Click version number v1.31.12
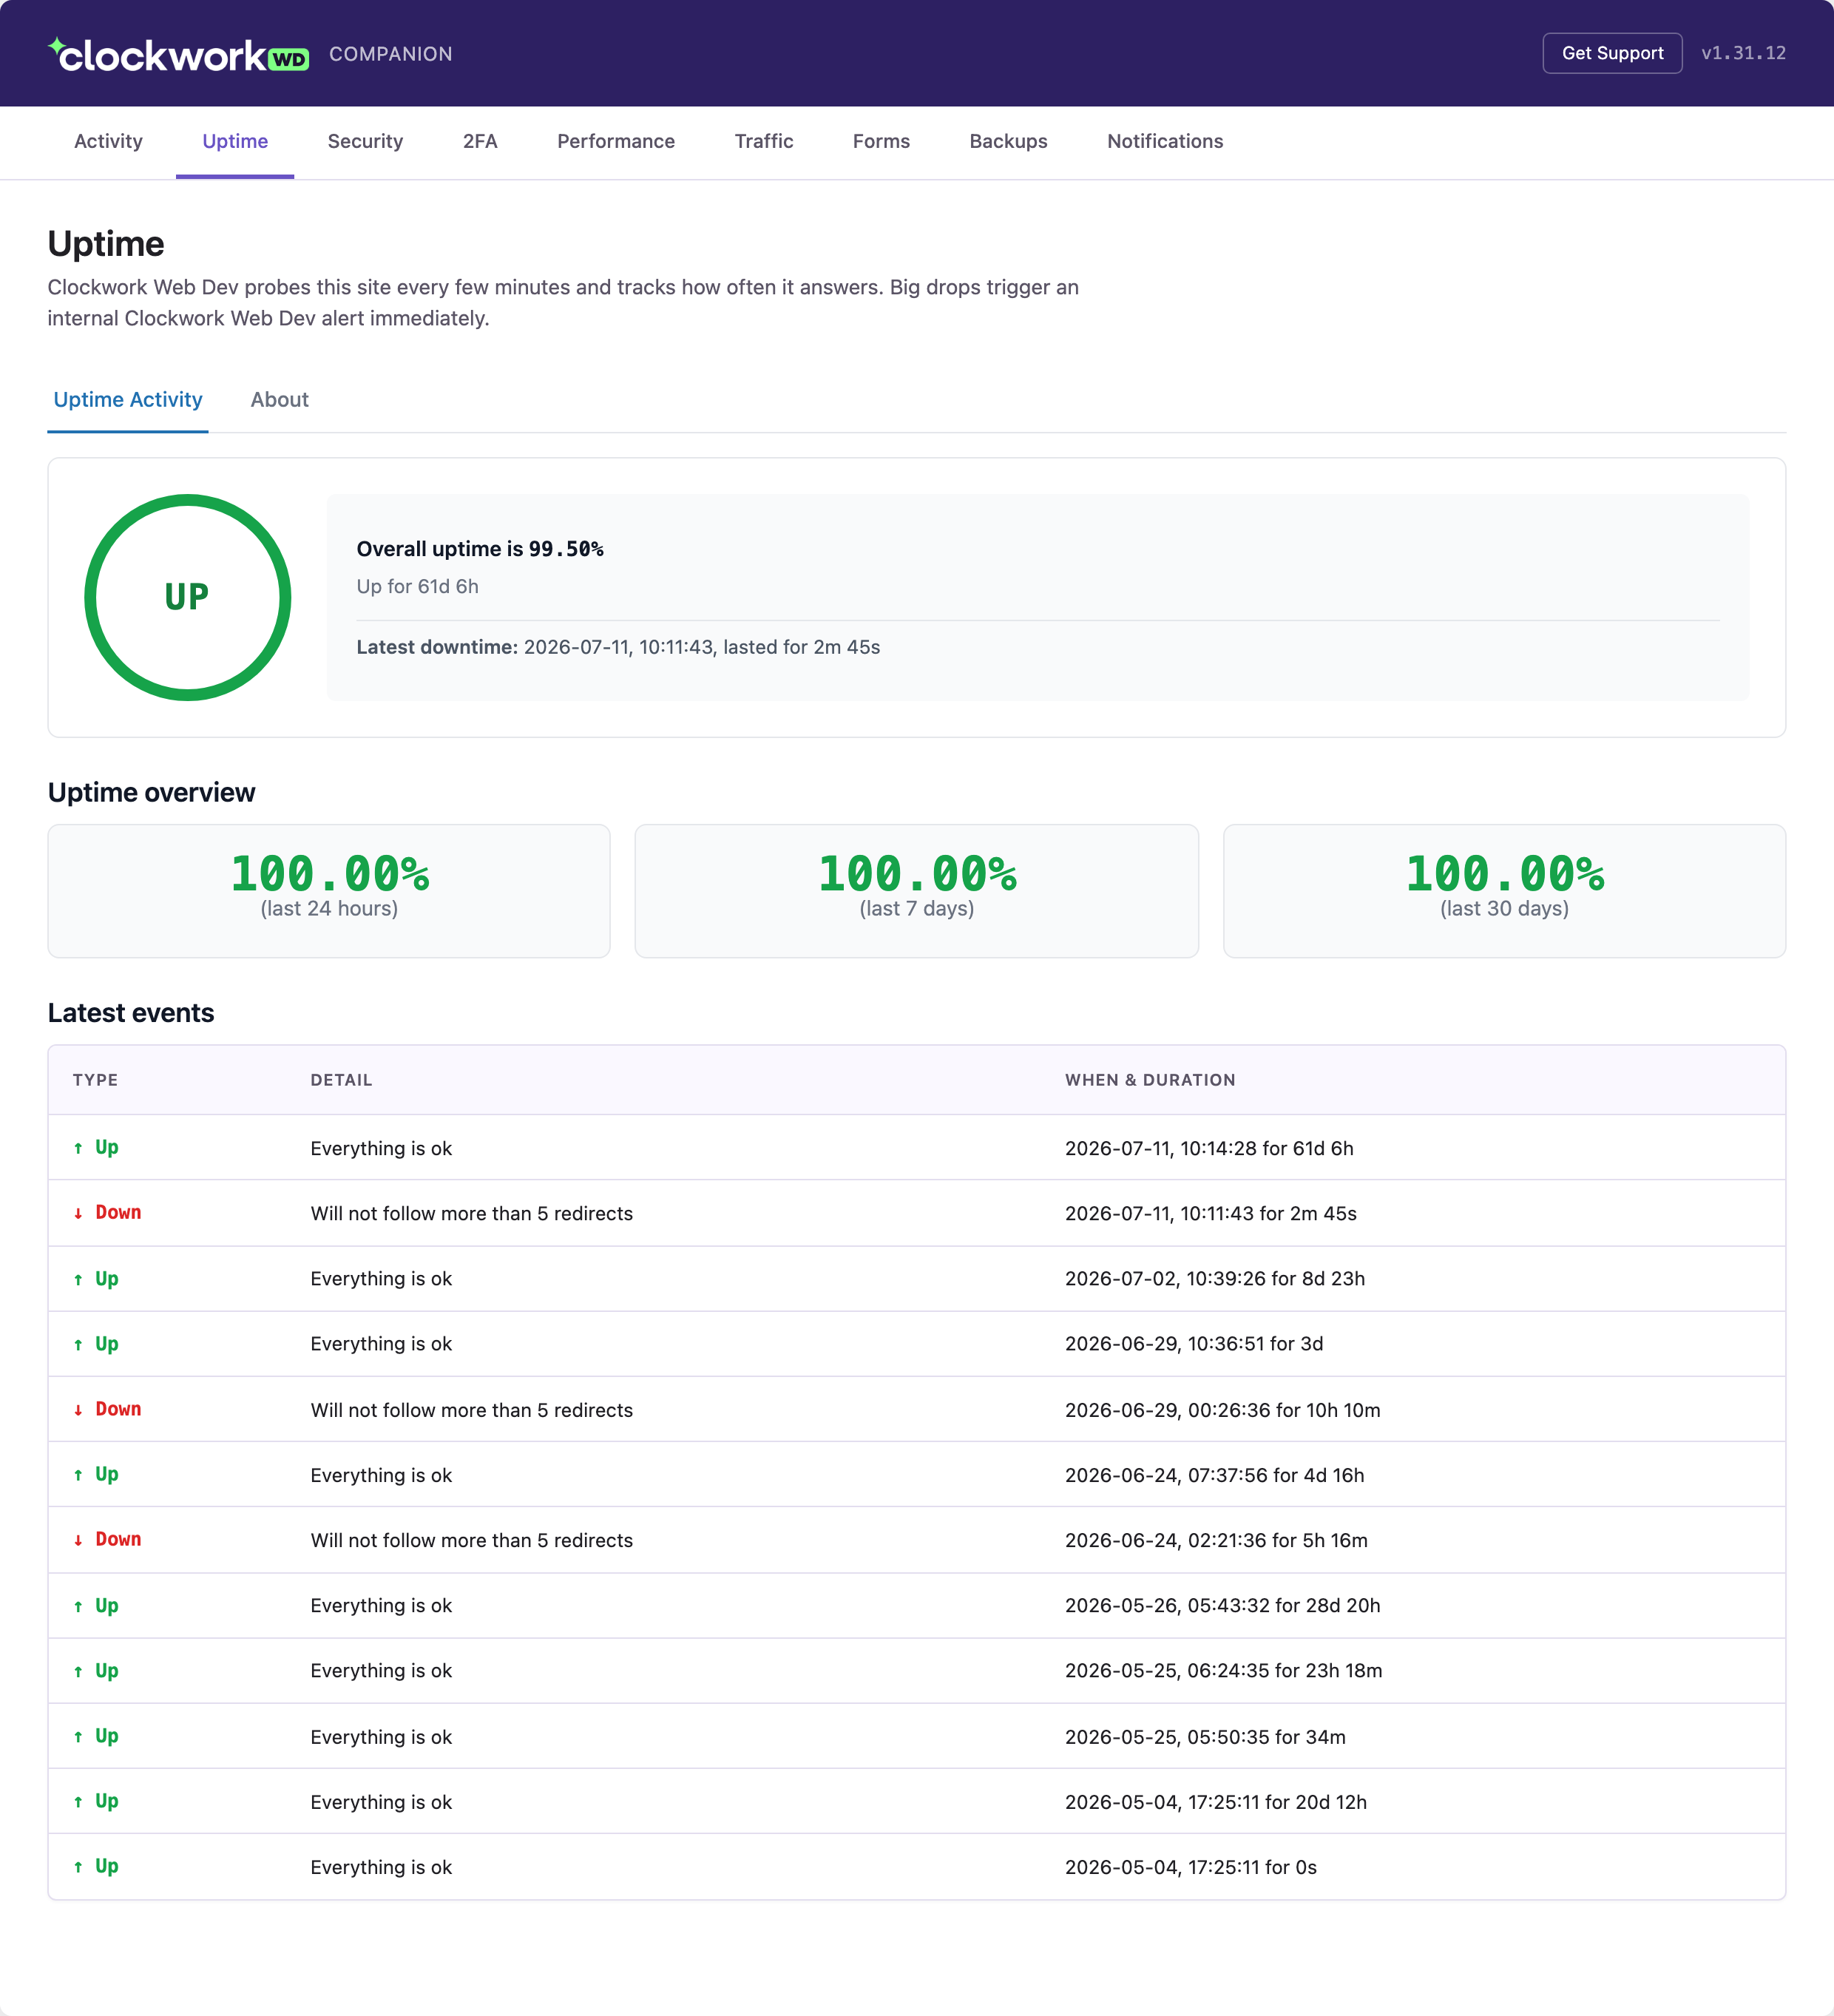This screenshot has height=2016, width=1834. click(x=1743, y=53)
